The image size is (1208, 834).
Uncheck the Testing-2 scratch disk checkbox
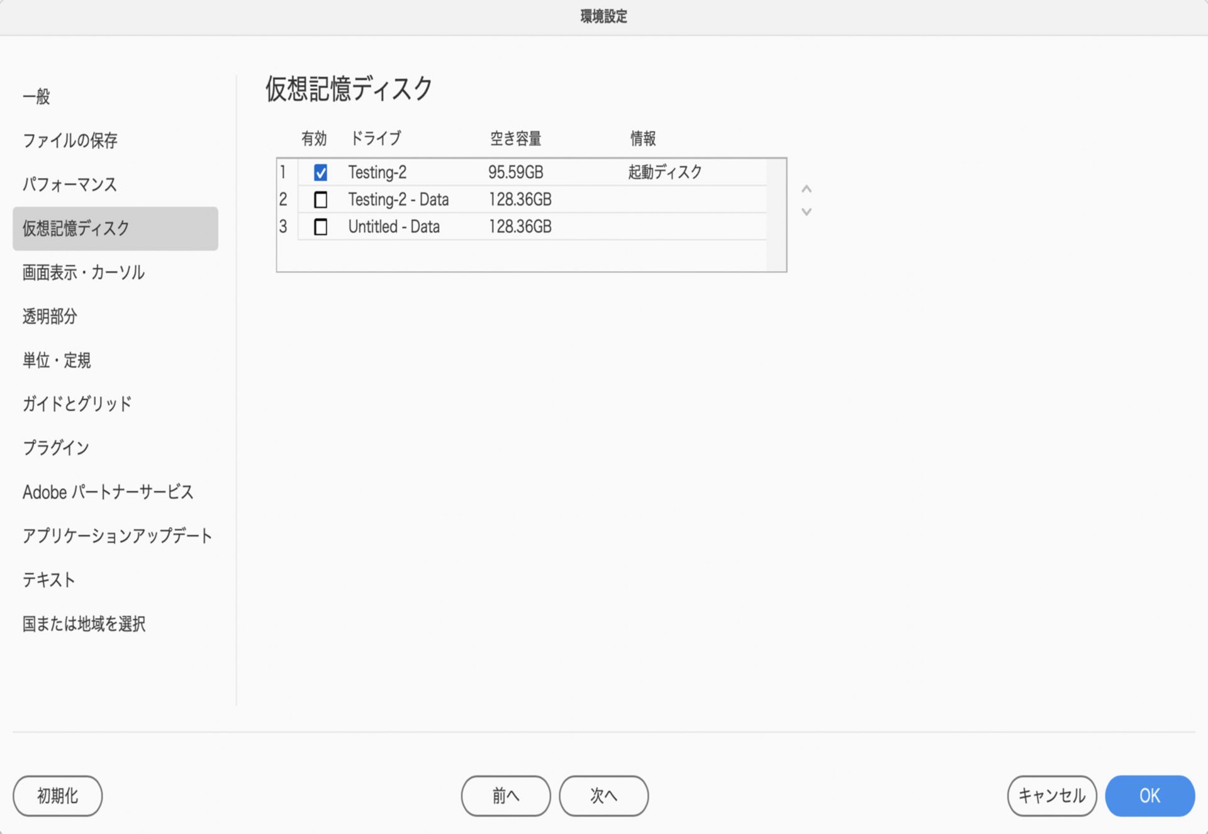pyautogui.click(x=320, y=172)
